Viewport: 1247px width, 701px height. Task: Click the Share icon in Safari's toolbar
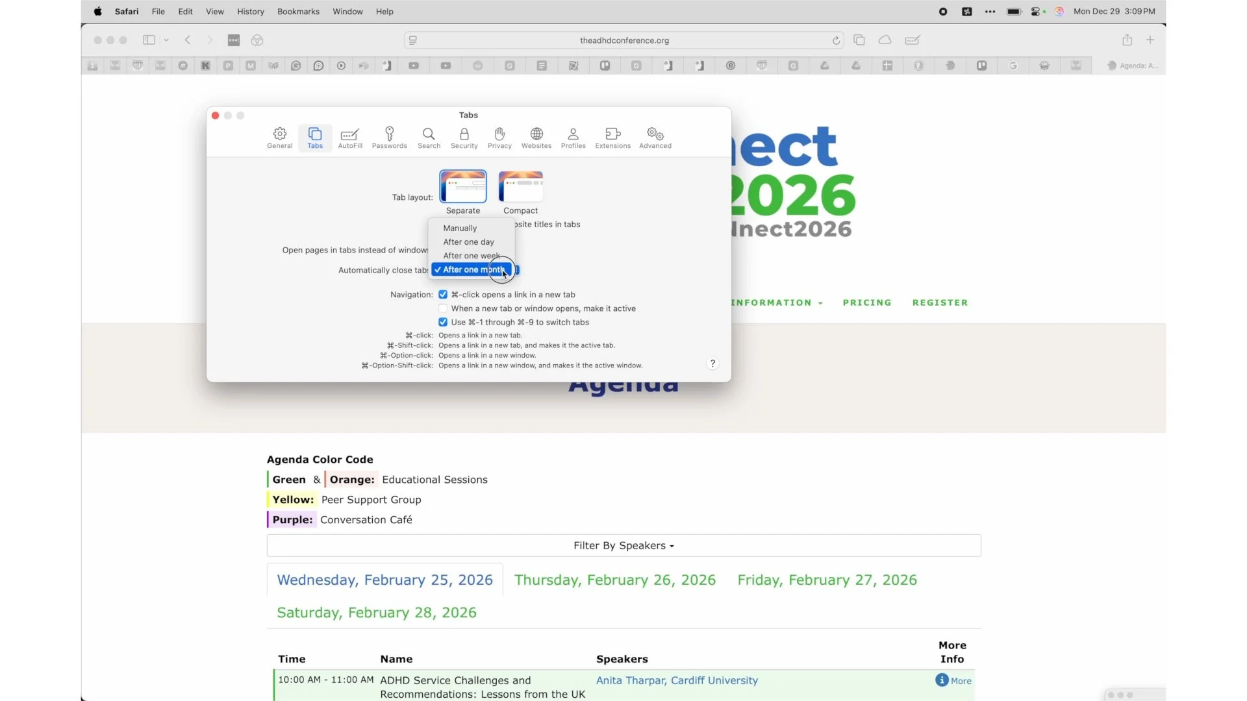tap(1127, 40)
